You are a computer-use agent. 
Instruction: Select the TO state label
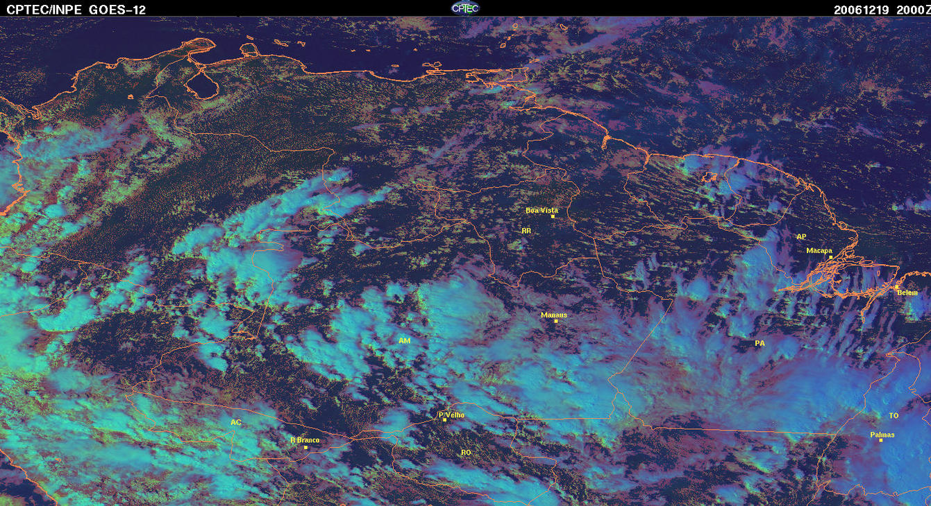[894, 416]
